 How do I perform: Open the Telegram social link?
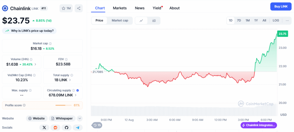pyautogui.click(x=78, y=128)
